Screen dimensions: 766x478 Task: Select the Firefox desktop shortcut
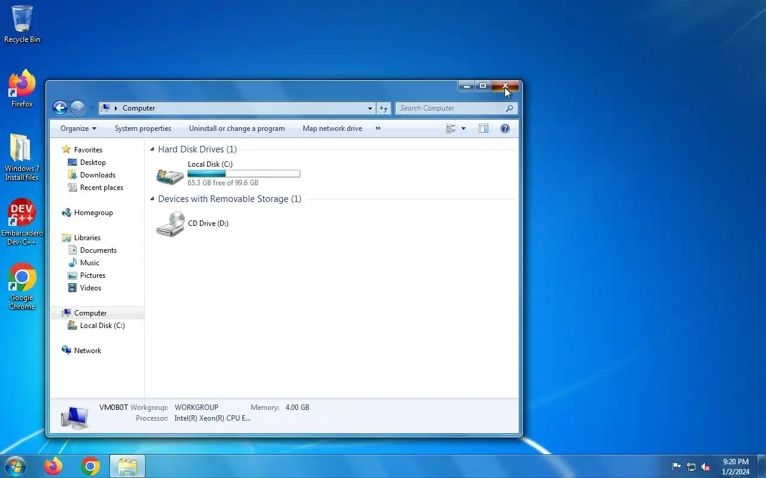(x=22, y=88)
